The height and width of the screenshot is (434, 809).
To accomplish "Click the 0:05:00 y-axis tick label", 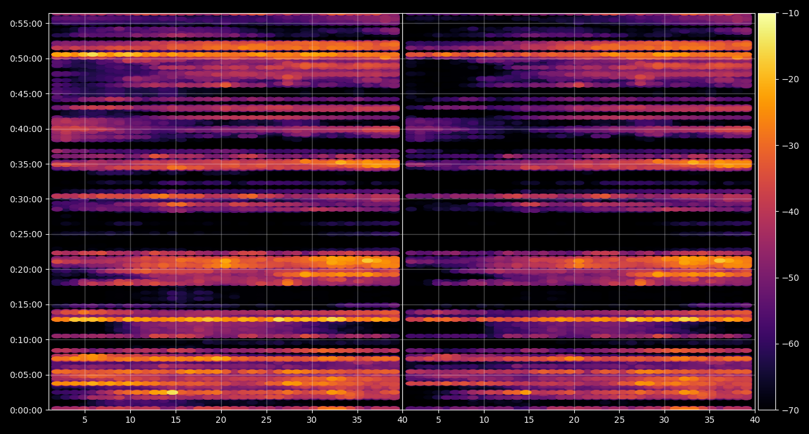I will [26, 375].
